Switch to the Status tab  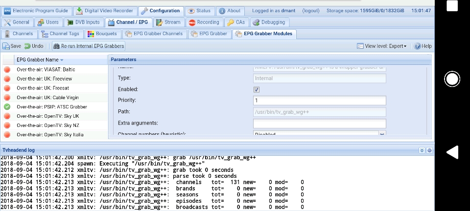point(200,11)
